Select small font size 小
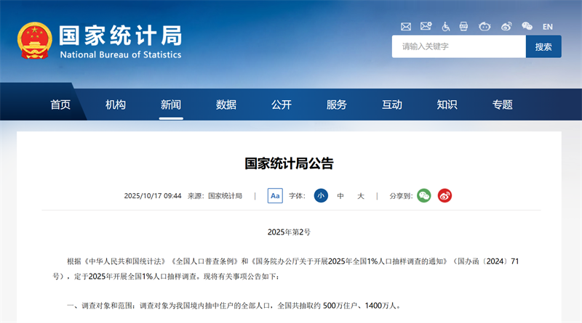This screenshot has width=582, height=323. point(321,196)
